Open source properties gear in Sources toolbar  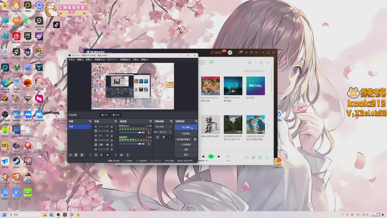click(107, 155)
